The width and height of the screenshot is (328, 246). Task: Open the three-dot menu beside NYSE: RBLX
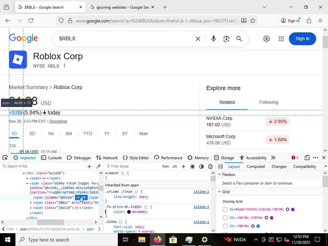point(64,66)
